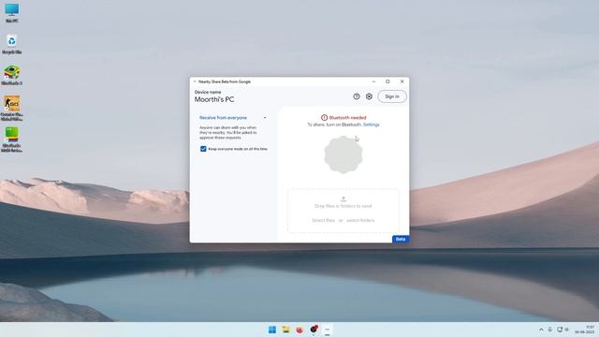Click the scalloped device avatar placeholder

(343, 154)
